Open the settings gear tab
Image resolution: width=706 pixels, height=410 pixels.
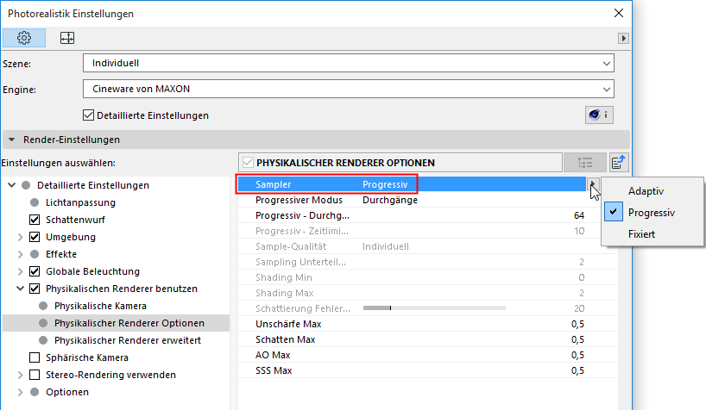point(24,38)
